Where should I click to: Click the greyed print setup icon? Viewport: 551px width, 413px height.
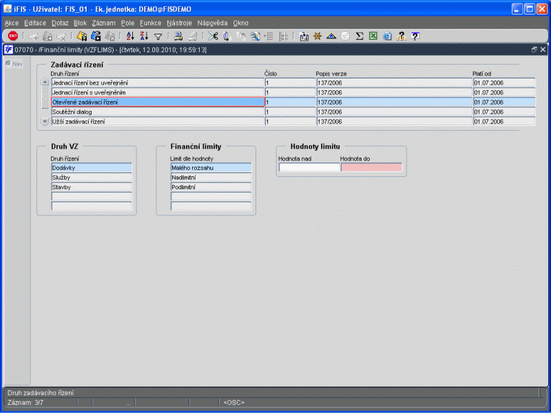click(x=193, y=36)
